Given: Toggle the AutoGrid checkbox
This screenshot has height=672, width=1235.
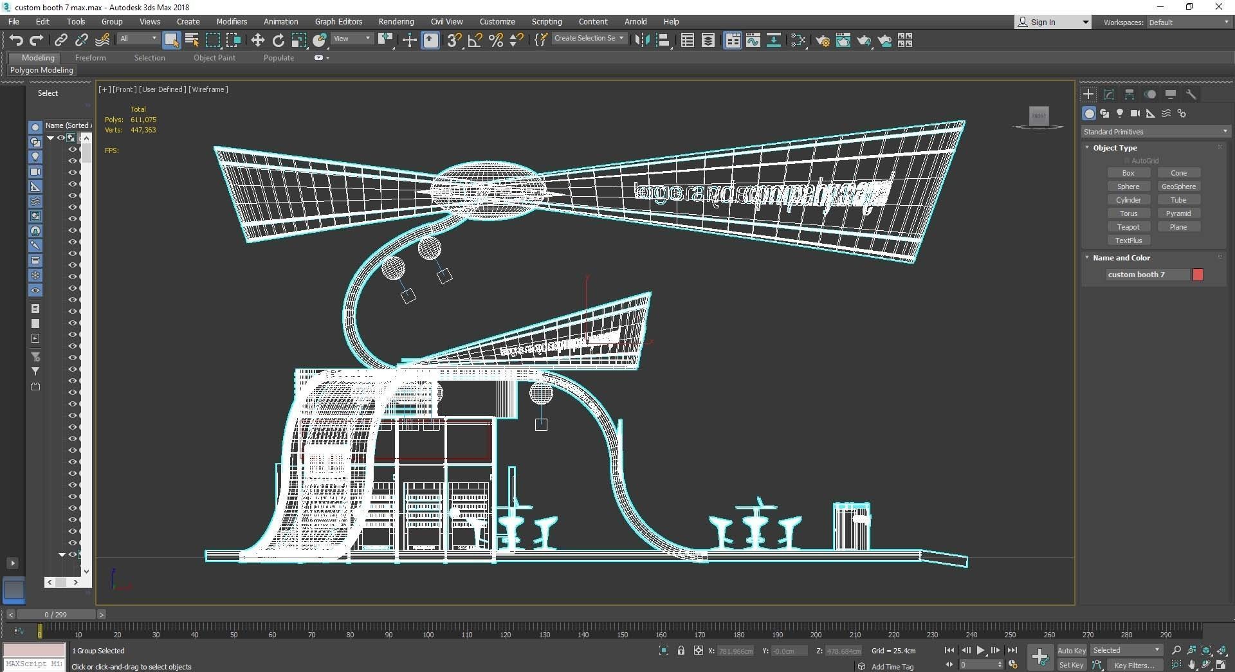Looking at the screenshot, I should click(1126, 161).
